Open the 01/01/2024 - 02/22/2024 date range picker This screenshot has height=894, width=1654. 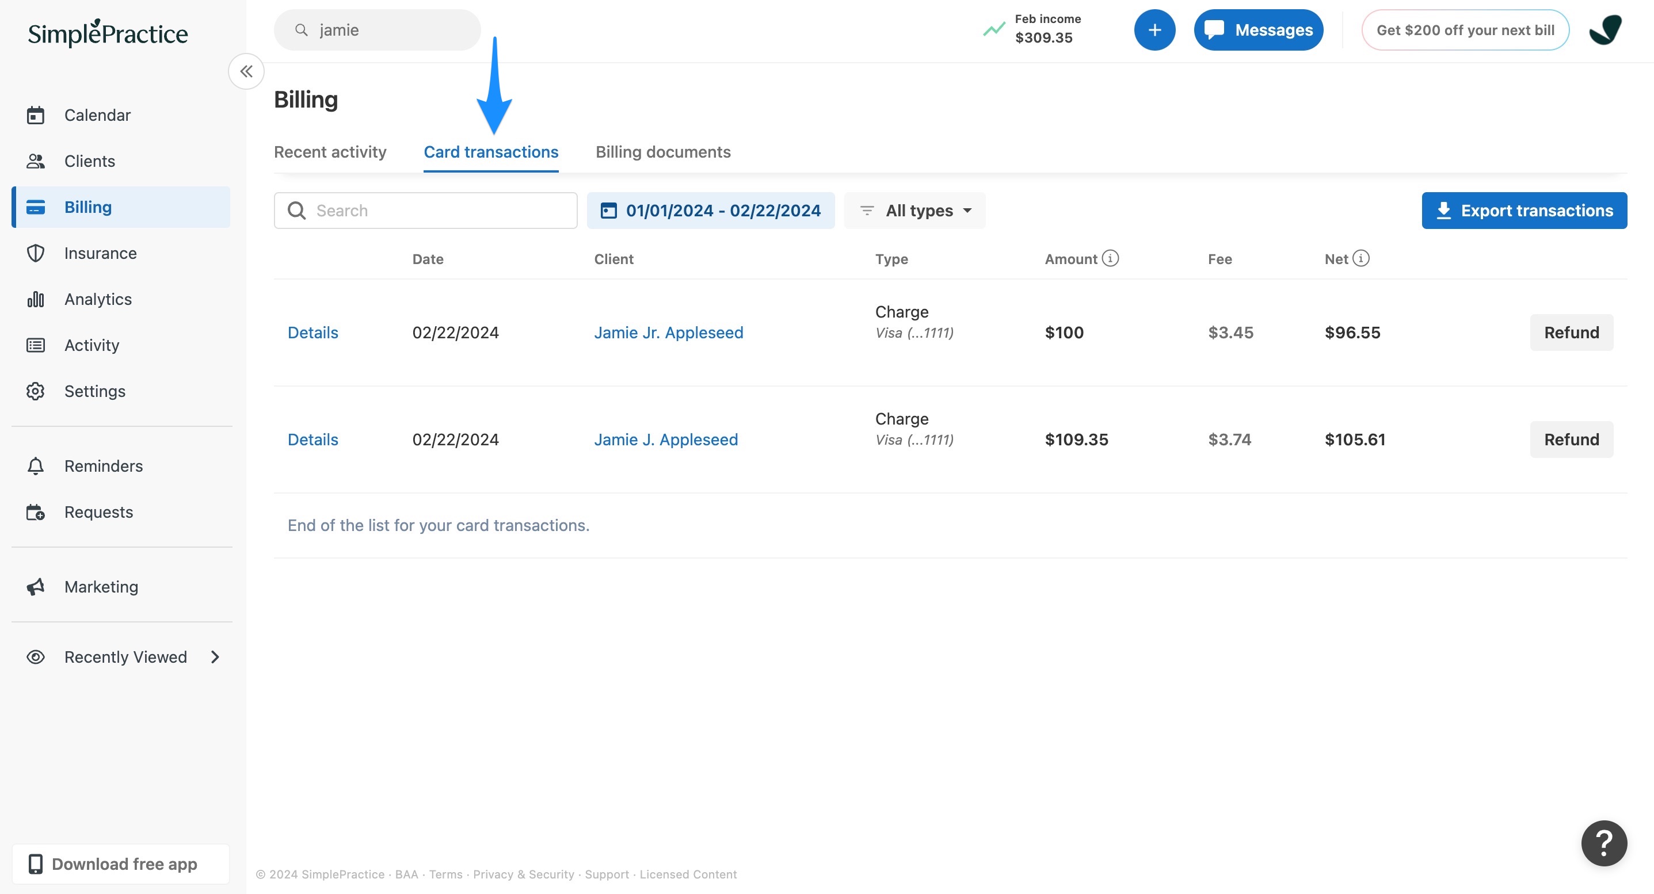pos(711,211)
